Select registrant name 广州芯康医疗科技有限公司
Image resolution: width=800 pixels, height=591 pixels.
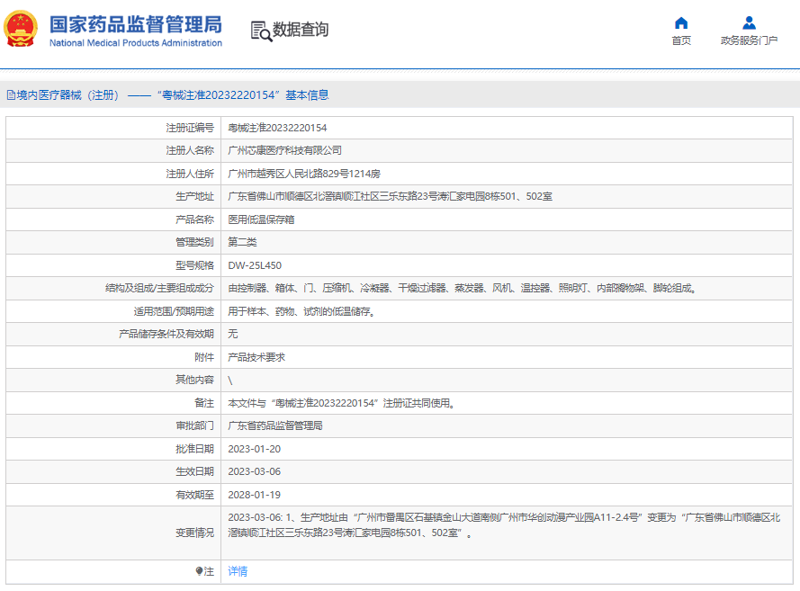click(x=284, y=150)
